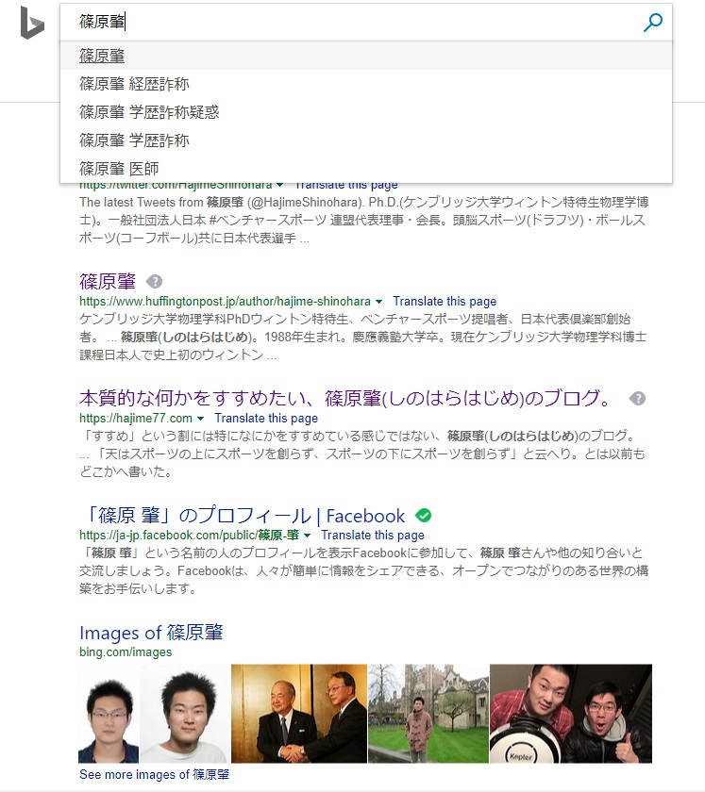Expand dropdown arrow next to hajime77.com URL
The width and height of the screenshot is (705, 792).
coord(200,419)
